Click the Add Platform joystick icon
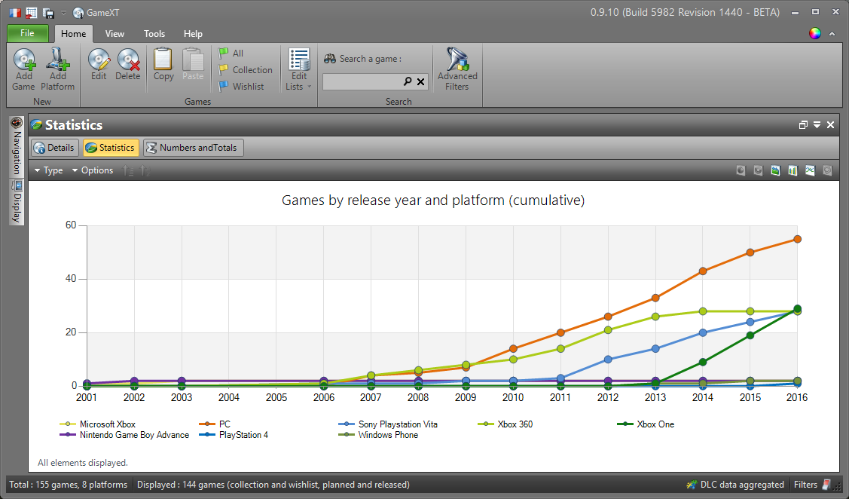 (x=57, y=59)
